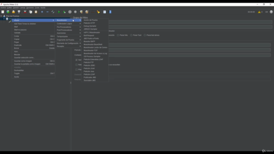Select the Parar Test radio button

pyautogui.click(x=131, y=35)
